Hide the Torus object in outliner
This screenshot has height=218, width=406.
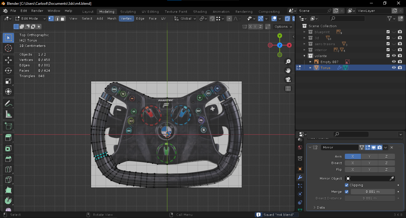[x=394, y=68]
